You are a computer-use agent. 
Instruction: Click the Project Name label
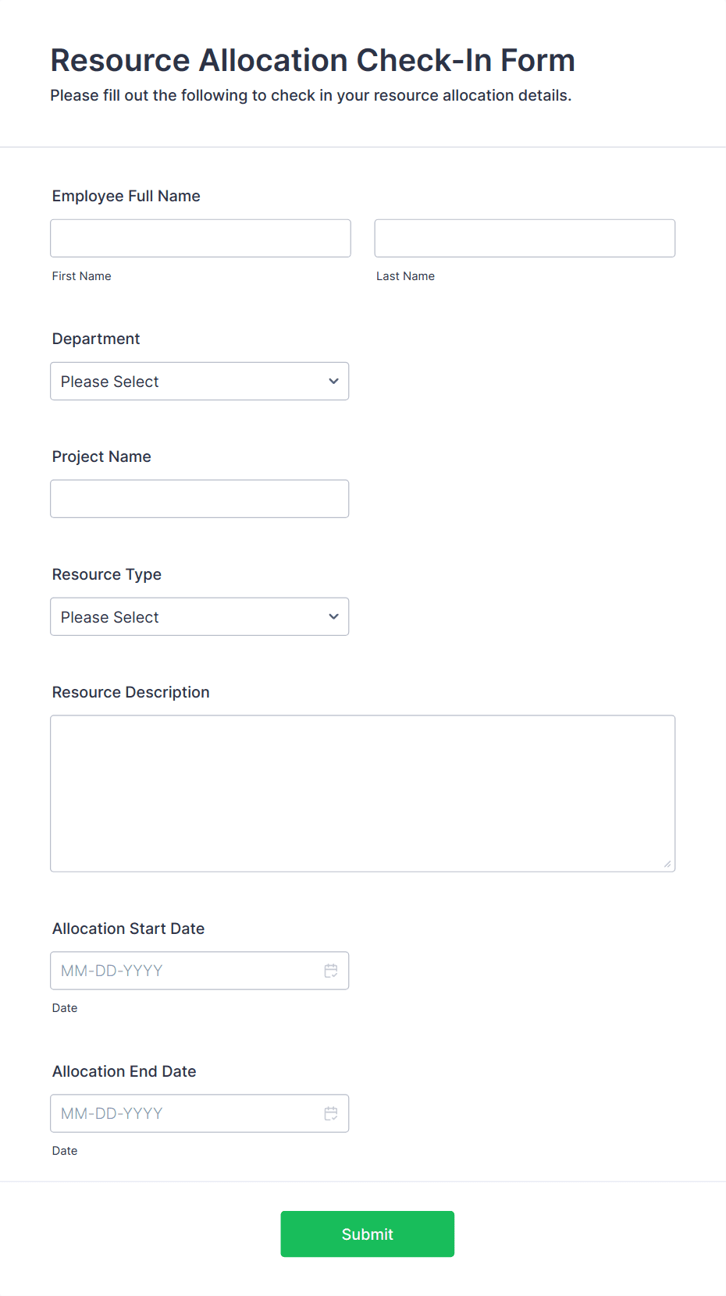coord(101,456)
